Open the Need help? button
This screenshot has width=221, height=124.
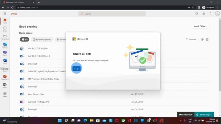(x=204, y=115)
